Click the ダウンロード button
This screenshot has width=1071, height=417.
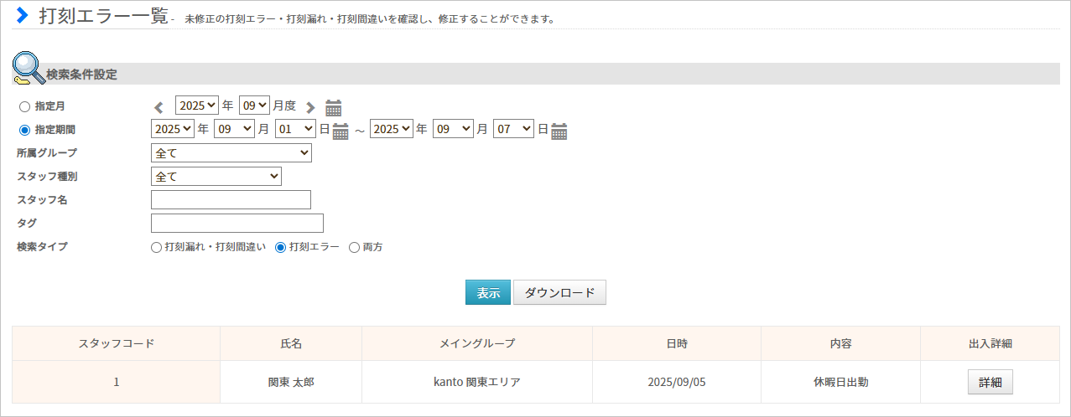click(559, 292)
